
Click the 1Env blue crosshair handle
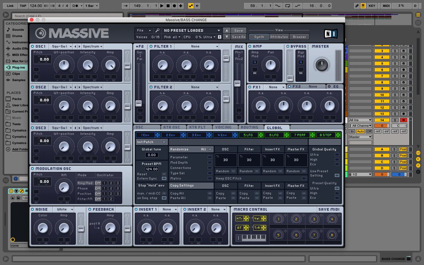tap(158, 135)
